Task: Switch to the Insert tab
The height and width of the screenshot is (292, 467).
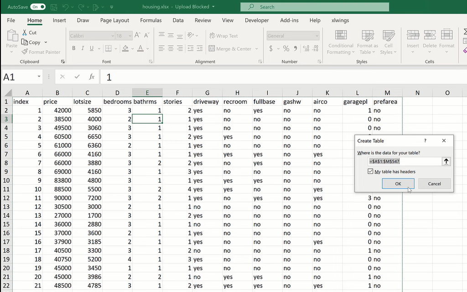Action: tap(59, 20)
